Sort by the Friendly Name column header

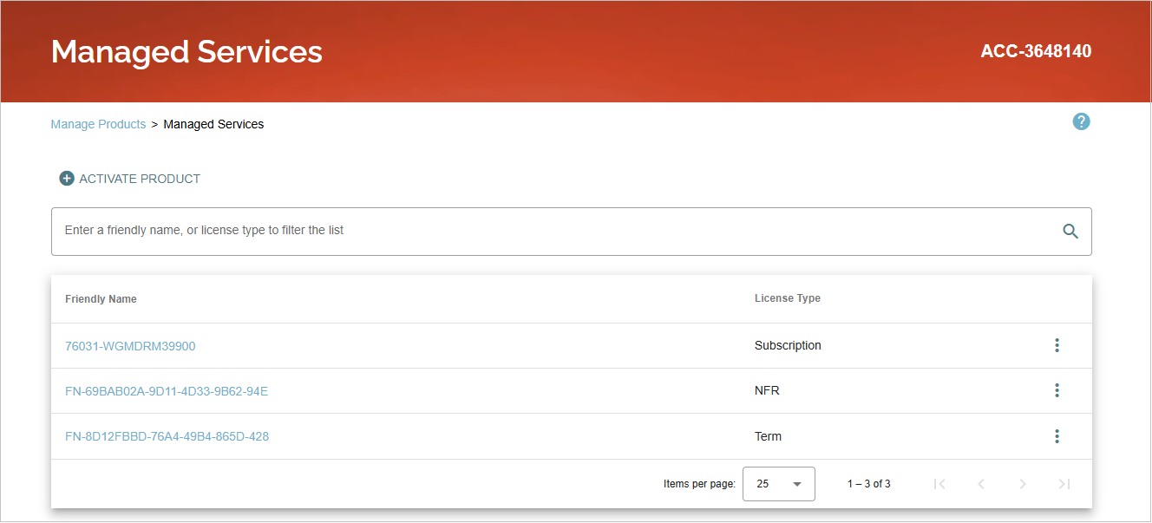coord(101,298)
